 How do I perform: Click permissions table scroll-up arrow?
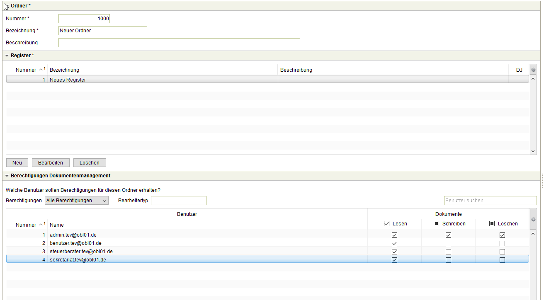pos(533,234)
